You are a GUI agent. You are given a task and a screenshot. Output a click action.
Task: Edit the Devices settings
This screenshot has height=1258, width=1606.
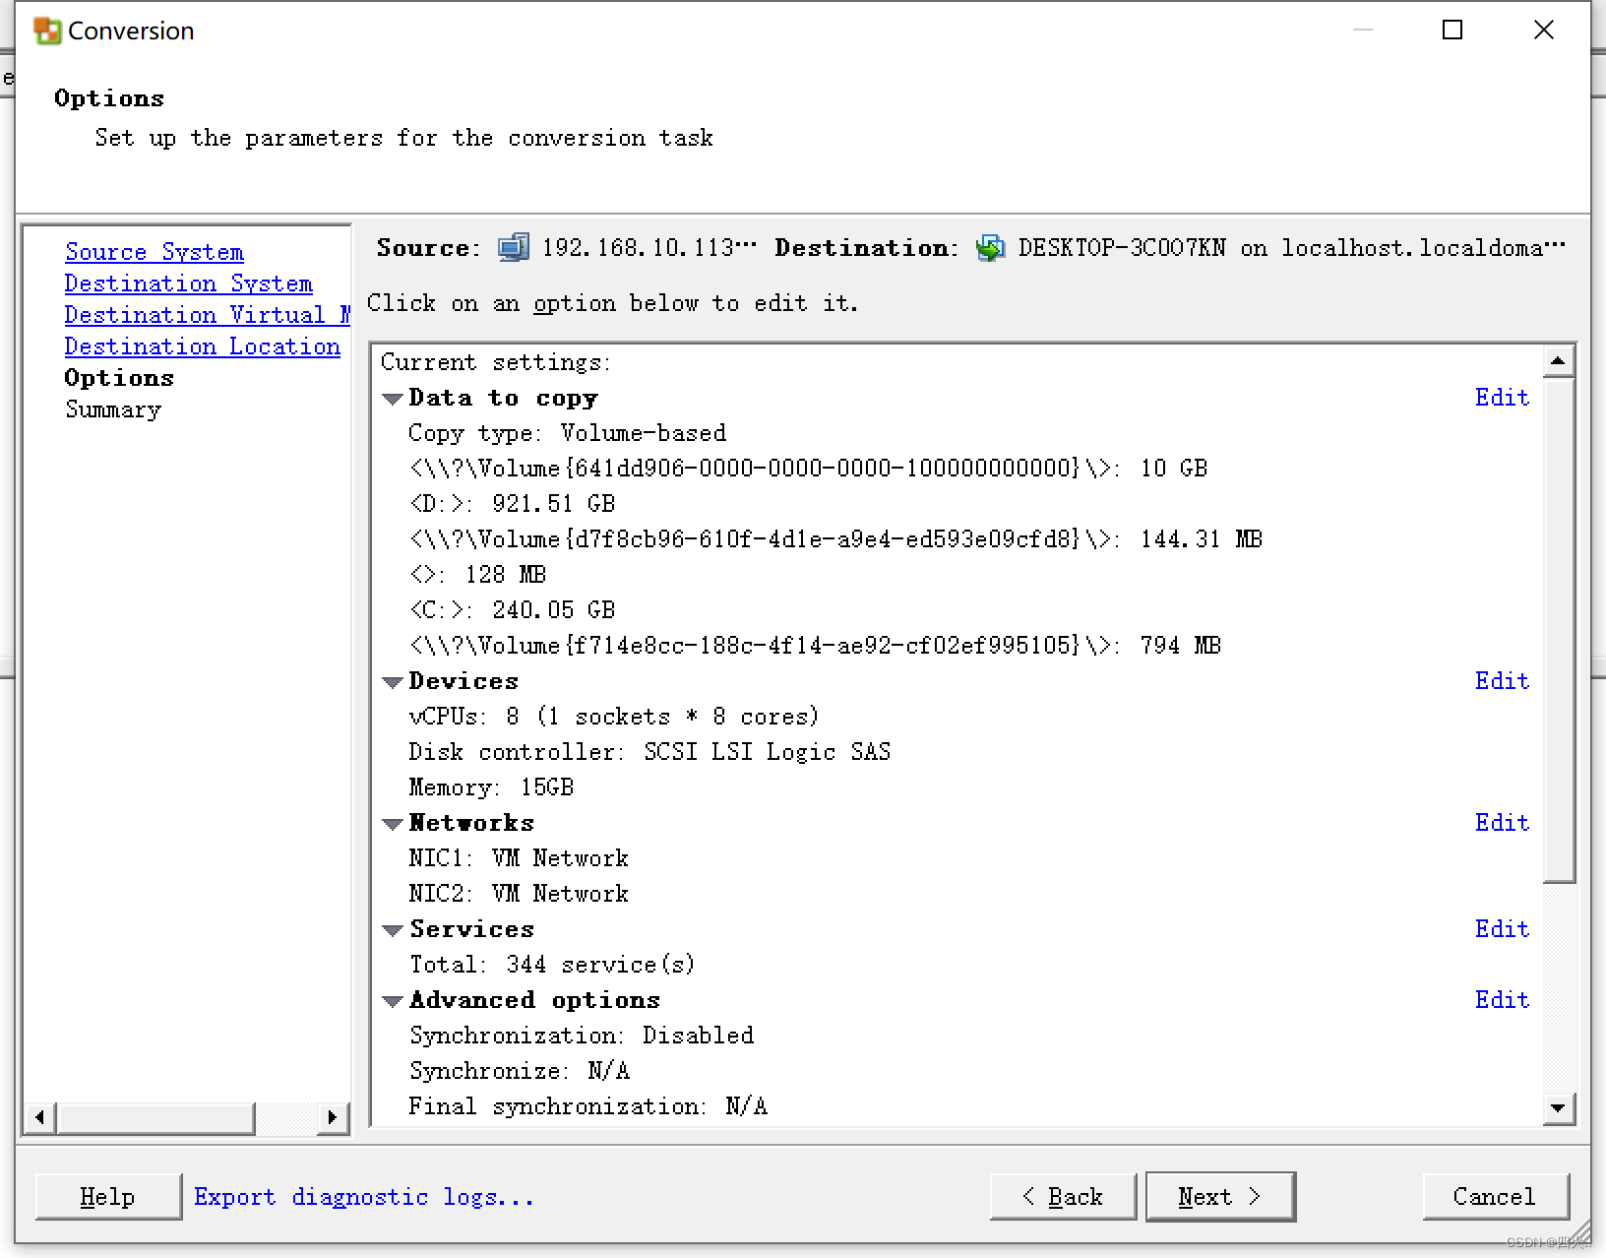click(x=1502, y=680)
